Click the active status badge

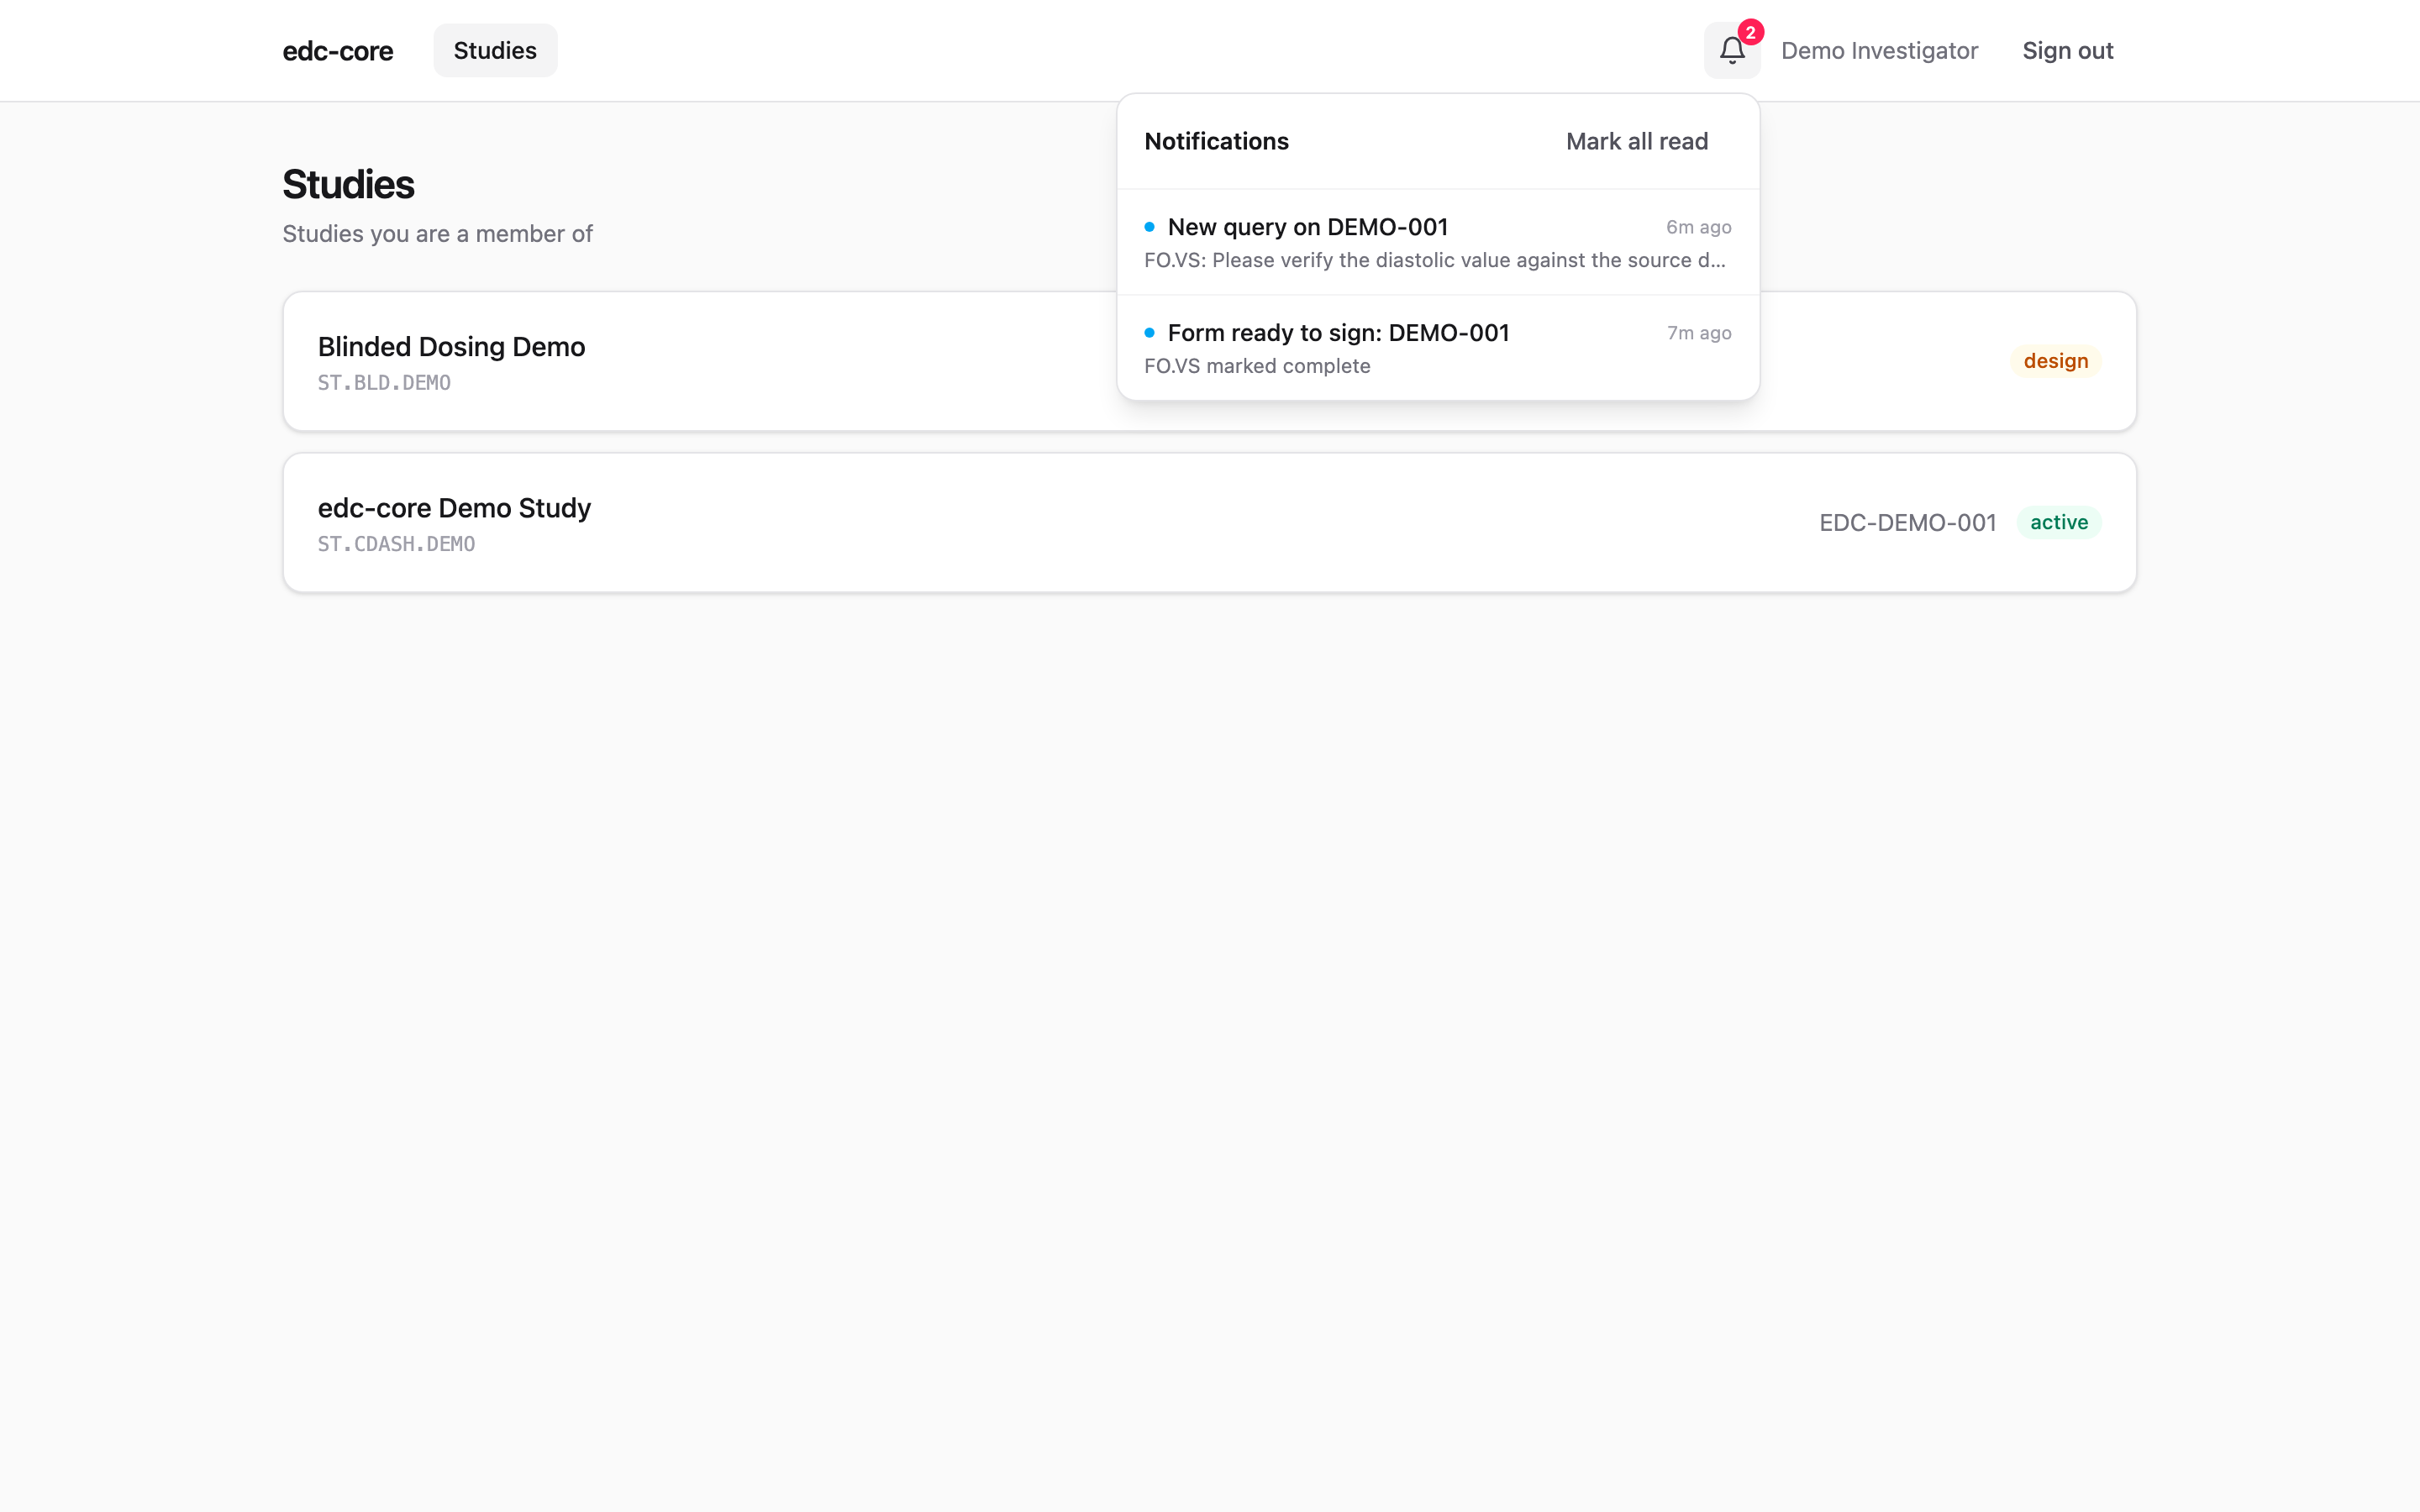coord(2059,522)
